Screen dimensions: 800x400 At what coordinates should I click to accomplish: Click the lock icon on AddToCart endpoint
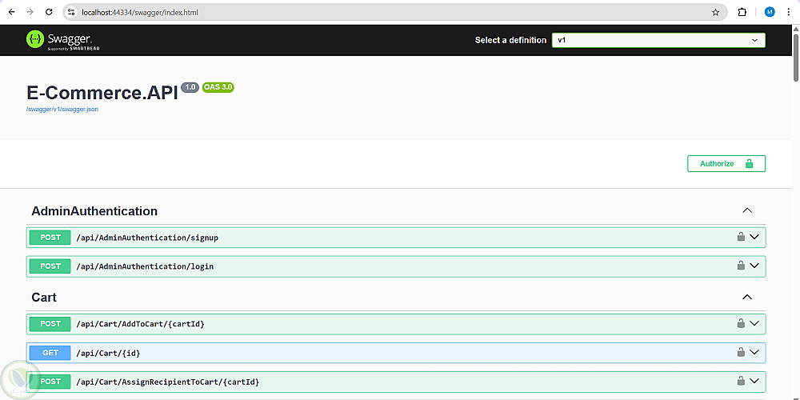point(741,323)
